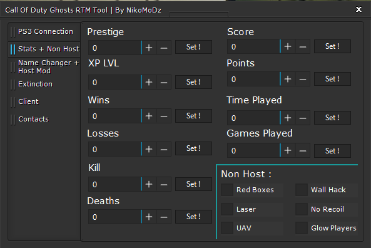
Task: Click into the Score number field
Action: pos(253,47)
